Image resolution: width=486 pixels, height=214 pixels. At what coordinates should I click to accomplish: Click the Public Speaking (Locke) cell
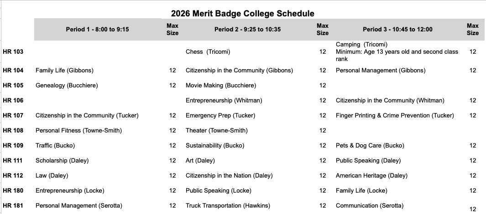click(x=219, y=191)
